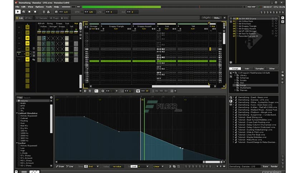
Task: Click the block loop icon next to 1/2
Action: pyautogui.click(x=56, y=12)
